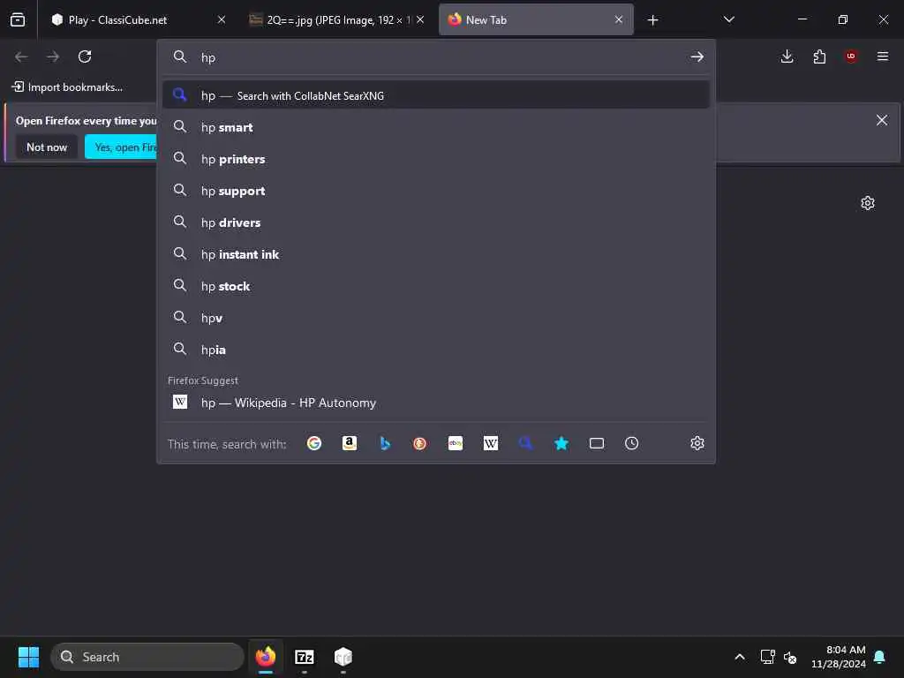
Task: Personalize New Tab gear icon
Action: (x=868, y=203)
